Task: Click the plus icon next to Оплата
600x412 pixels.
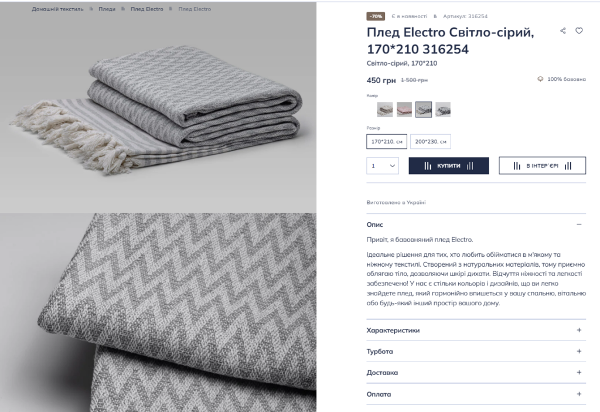Action: coord(579,394)
